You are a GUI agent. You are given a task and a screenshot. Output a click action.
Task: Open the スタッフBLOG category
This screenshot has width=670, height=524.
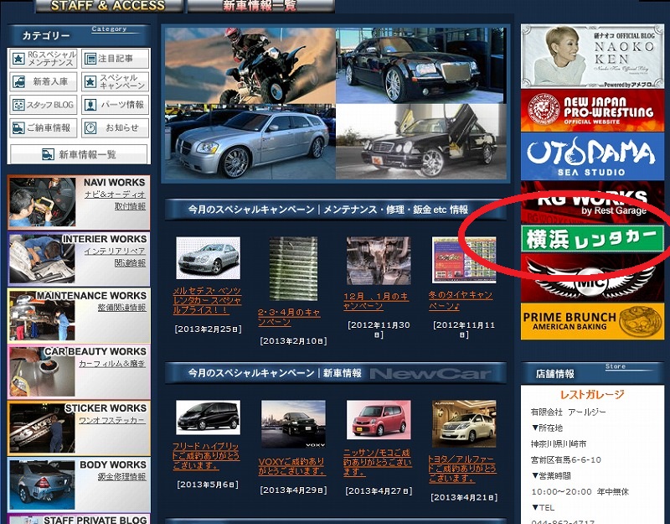tap(44, 106)
